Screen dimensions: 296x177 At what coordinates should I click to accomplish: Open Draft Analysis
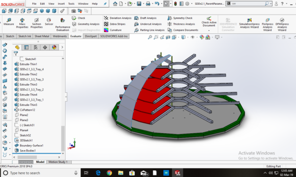(145, 18)
